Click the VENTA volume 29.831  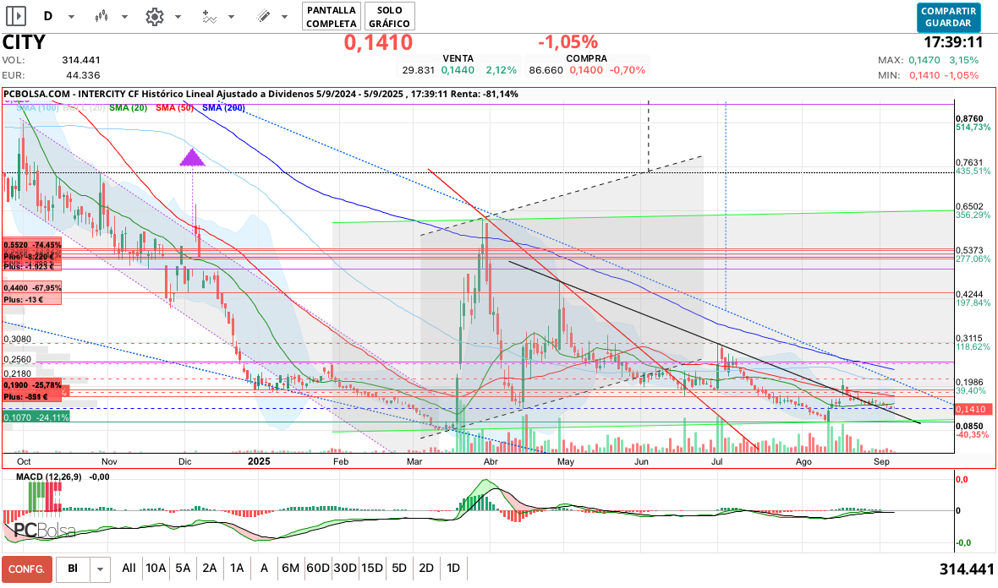pyautogui.click(x=418, y=70)
